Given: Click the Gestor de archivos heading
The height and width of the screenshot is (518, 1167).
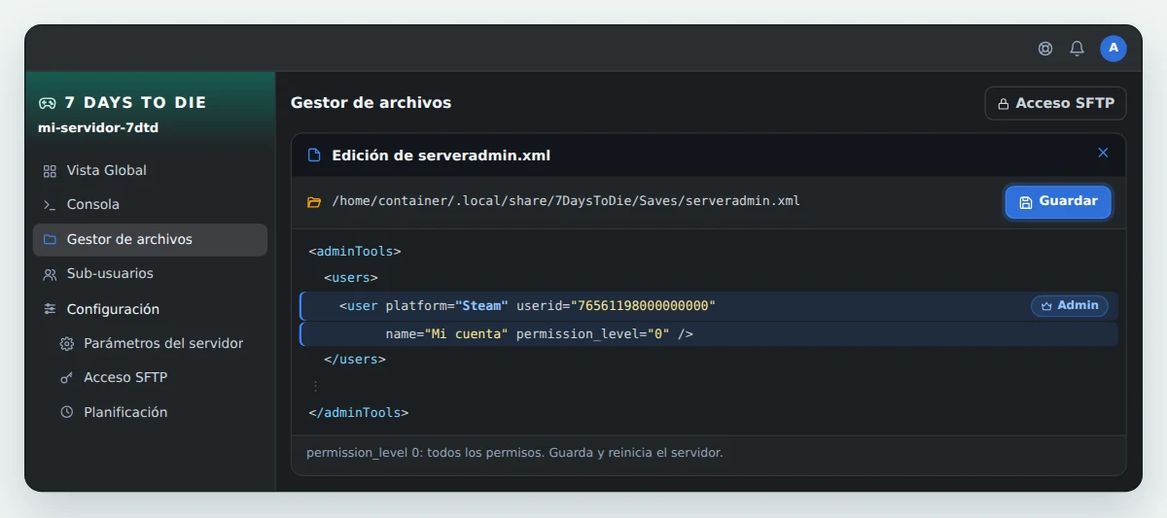Looking at the screenshot, I should (371, 103).
